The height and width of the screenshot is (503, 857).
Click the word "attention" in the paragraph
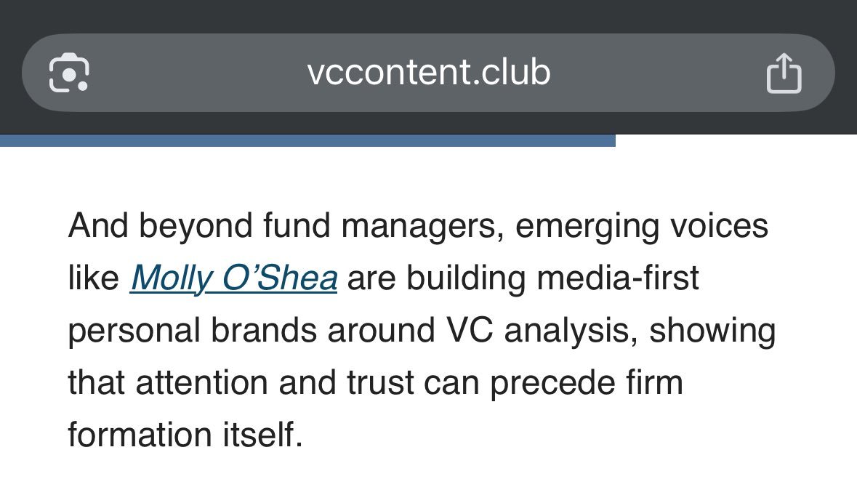pos(201,383)
